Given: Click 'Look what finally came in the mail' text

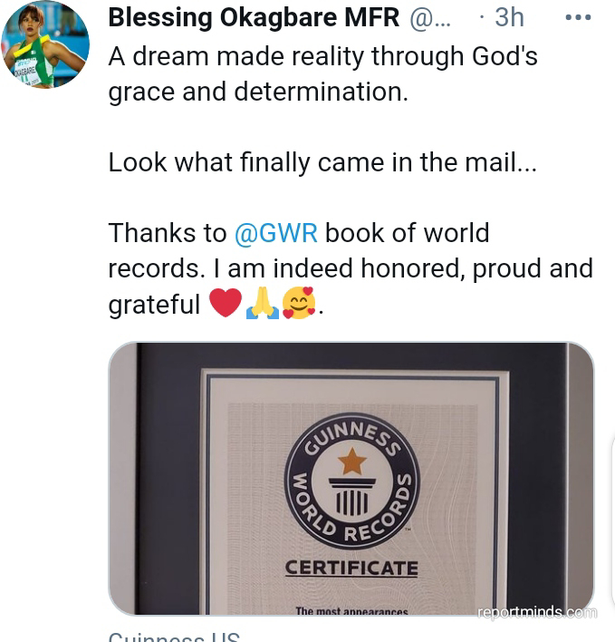Looking at the screenshot, I should point(322,162).
